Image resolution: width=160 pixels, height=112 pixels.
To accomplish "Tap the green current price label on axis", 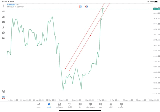I will pyautogui.click(x=156, y=9).
